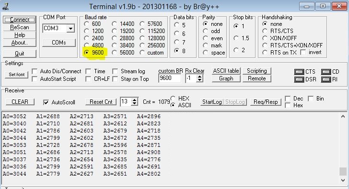Select 38400 baud rate
349x189 pixels.
pyautogui.click(x=114, y=45)
